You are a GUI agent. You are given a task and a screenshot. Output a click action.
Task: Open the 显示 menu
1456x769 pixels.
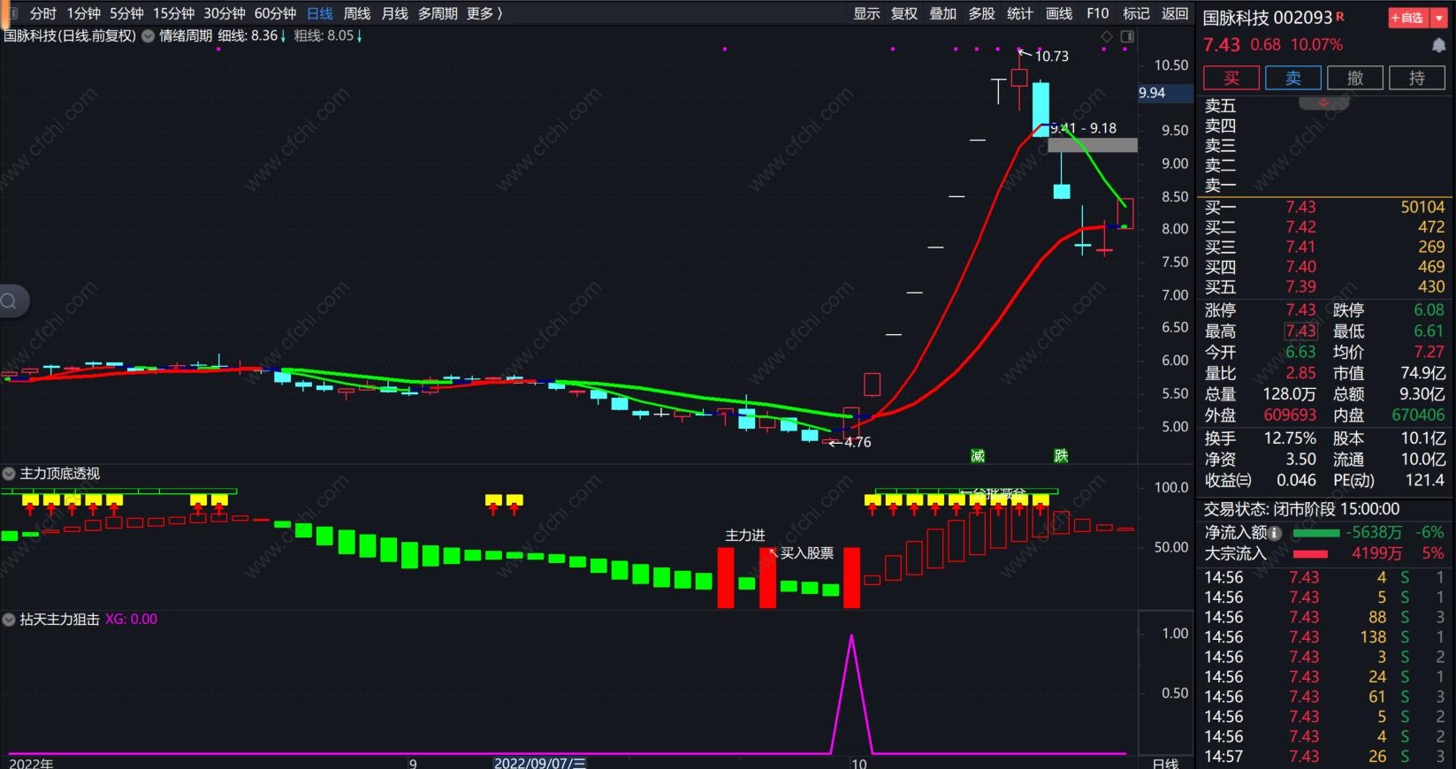866,13
